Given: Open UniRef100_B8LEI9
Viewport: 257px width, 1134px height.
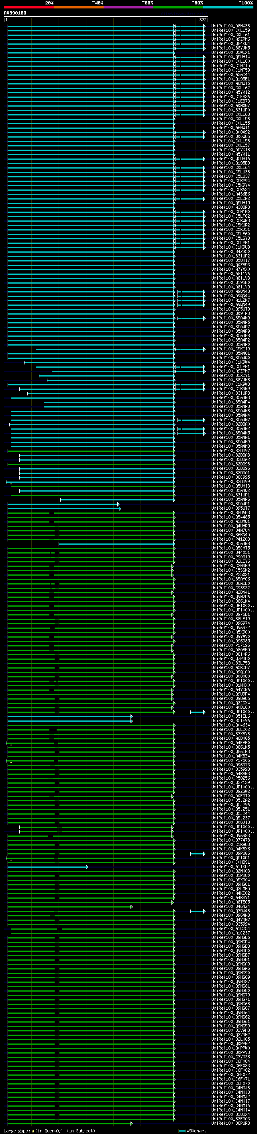Looking at the screenshot, I should click(230, 619).
